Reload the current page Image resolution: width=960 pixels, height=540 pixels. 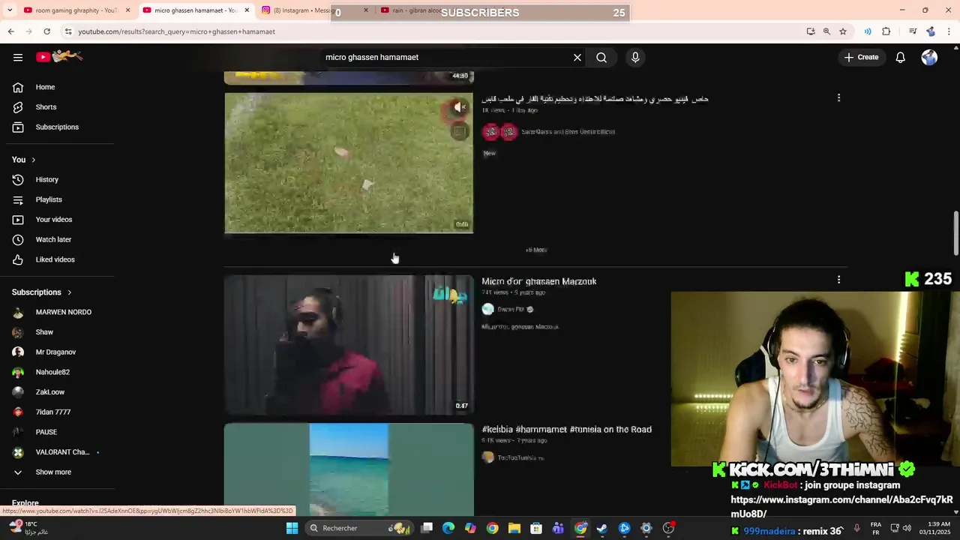(46, 31)
